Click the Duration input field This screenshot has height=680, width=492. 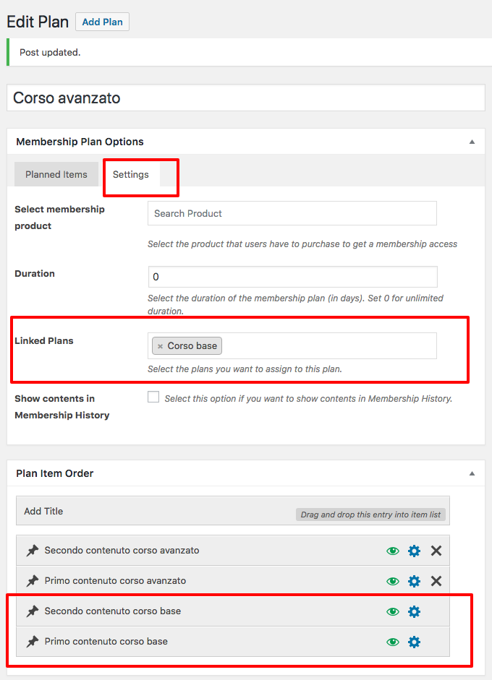click(x=293, y=277)
